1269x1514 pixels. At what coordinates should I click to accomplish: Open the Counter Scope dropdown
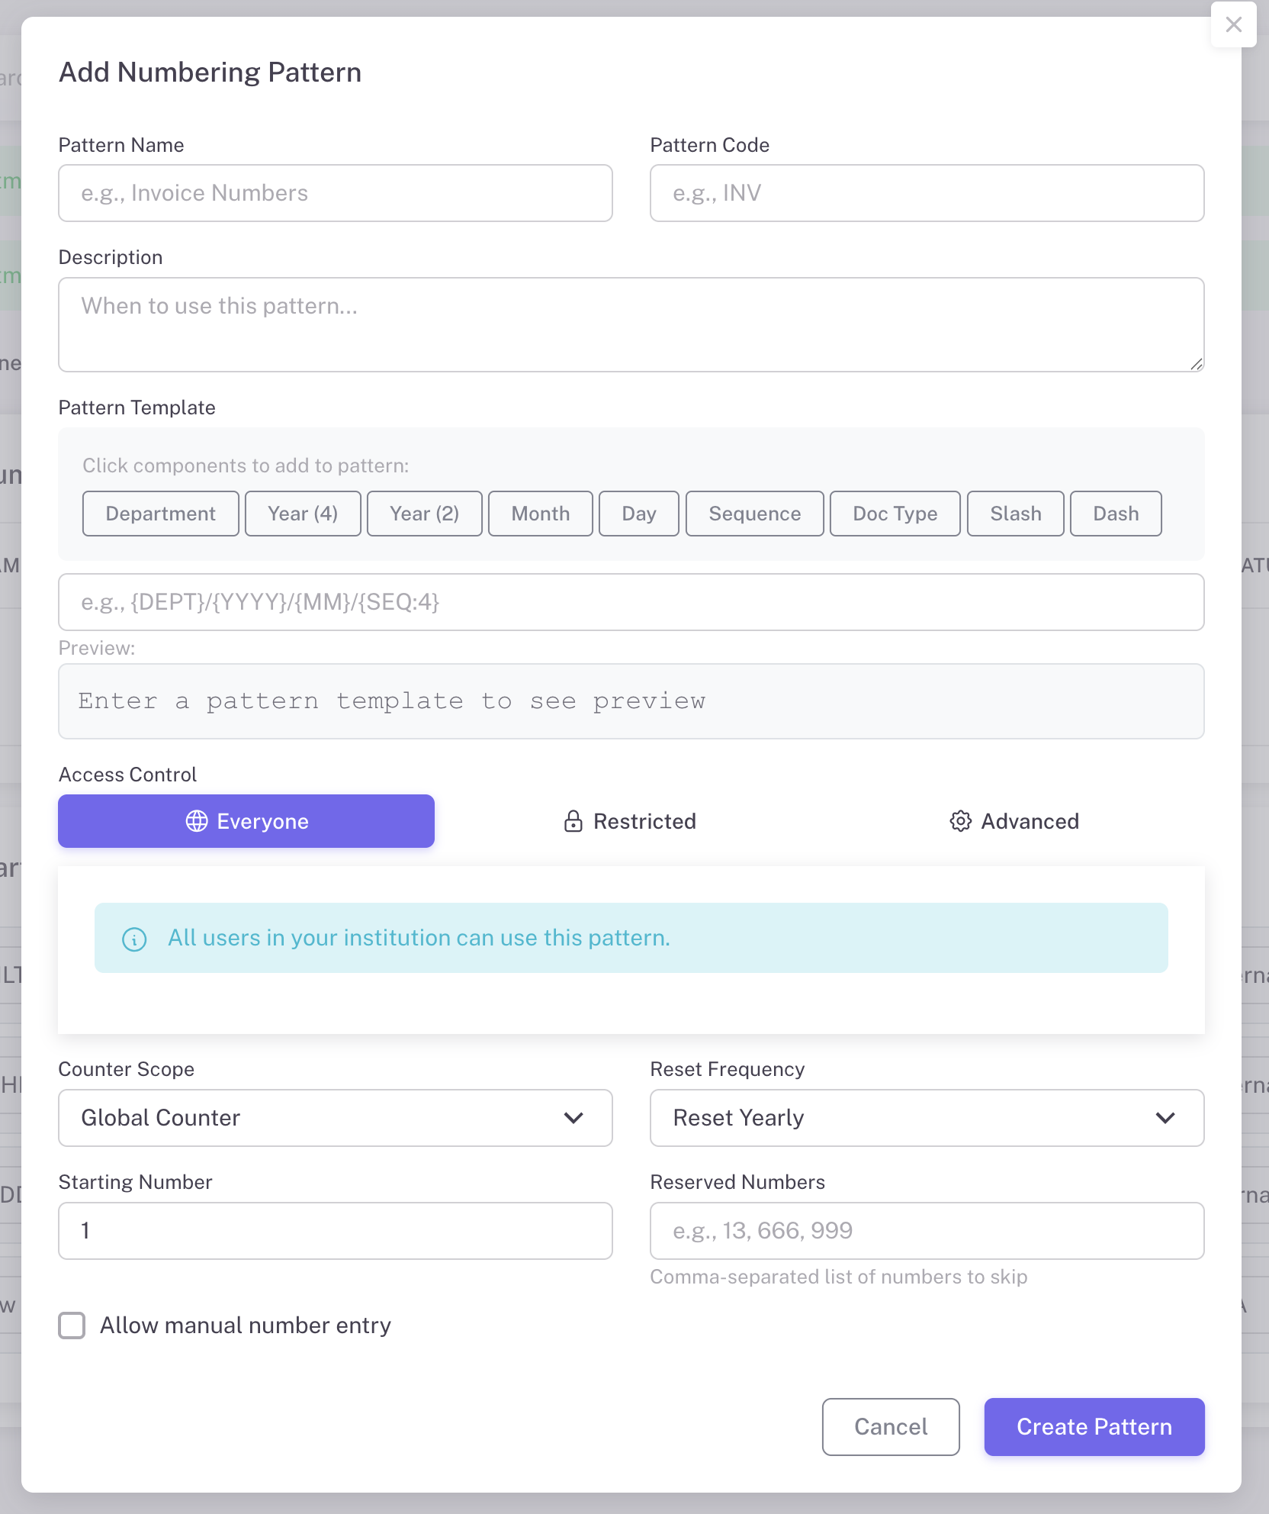pos(335,1118)
